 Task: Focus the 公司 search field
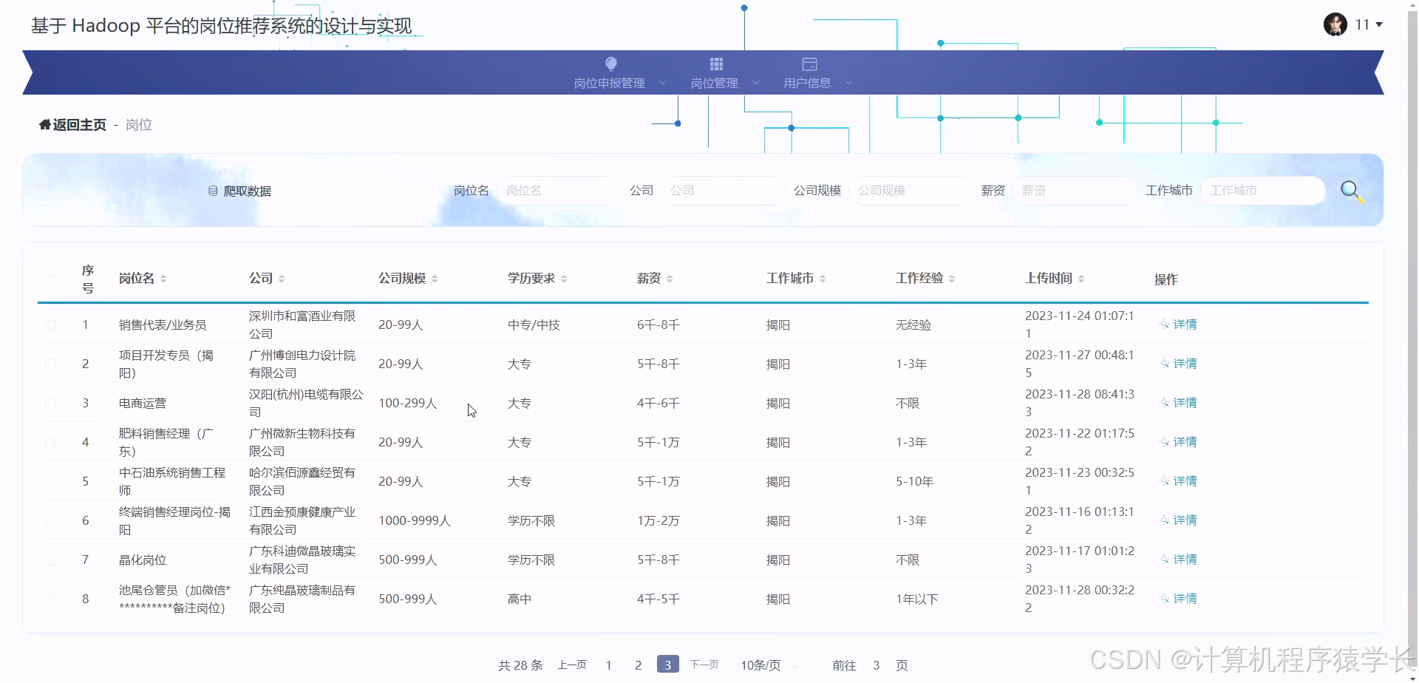[x=723, y=191]
